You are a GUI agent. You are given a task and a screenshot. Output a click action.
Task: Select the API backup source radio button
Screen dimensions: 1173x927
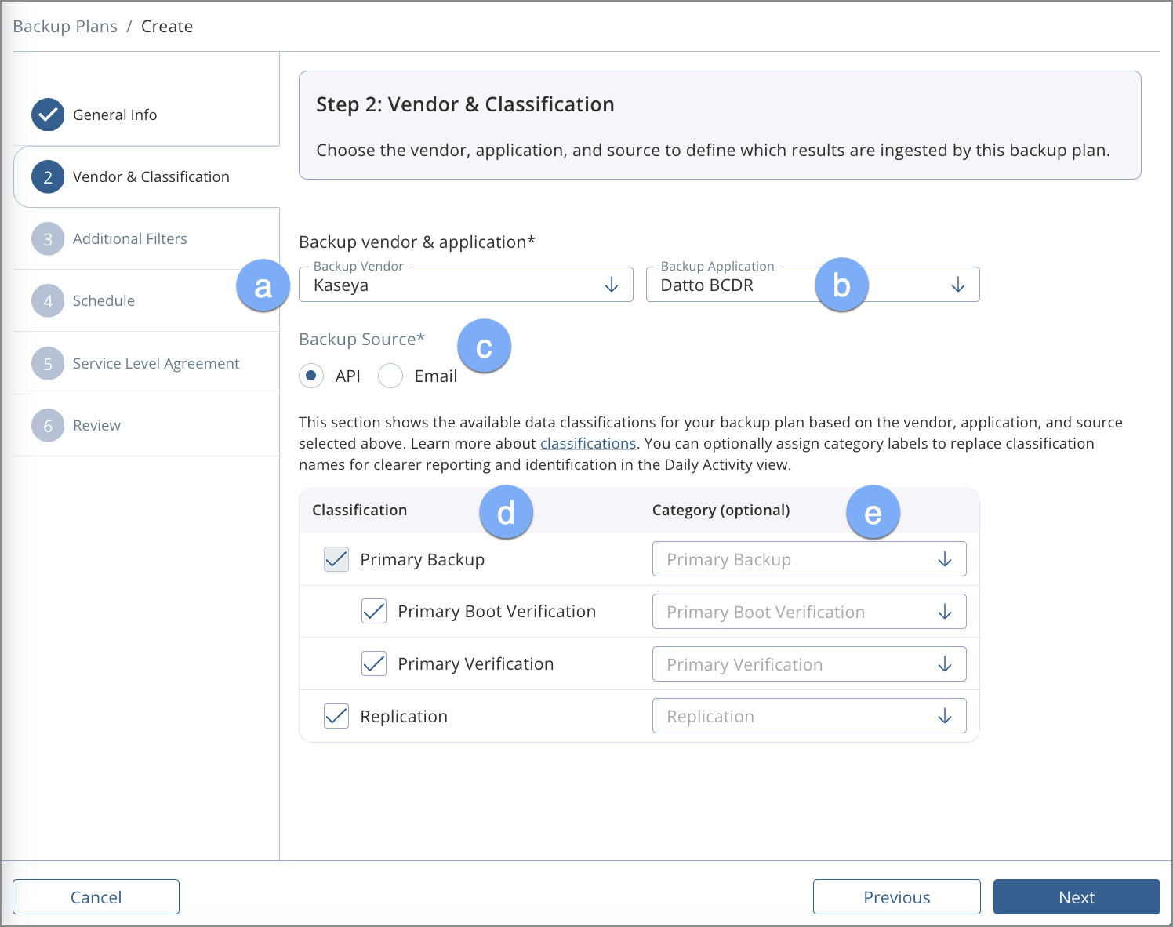pos(311,376)
